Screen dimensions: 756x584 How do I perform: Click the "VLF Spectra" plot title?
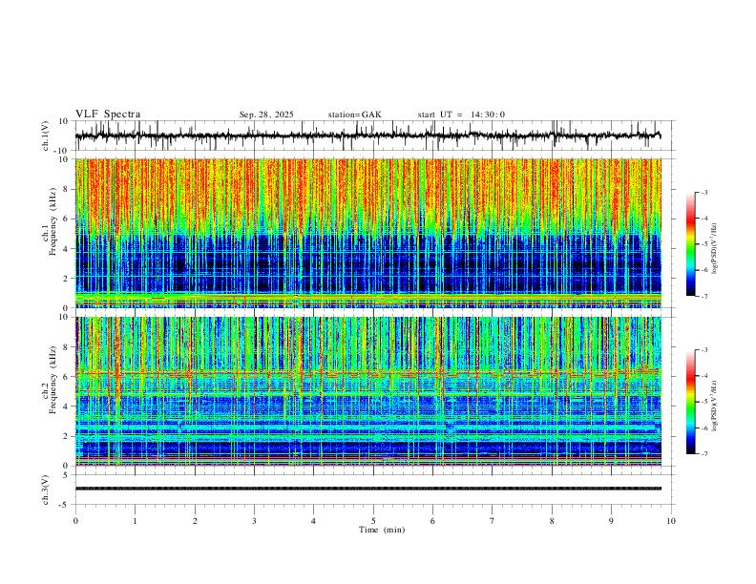click(108, 115)
